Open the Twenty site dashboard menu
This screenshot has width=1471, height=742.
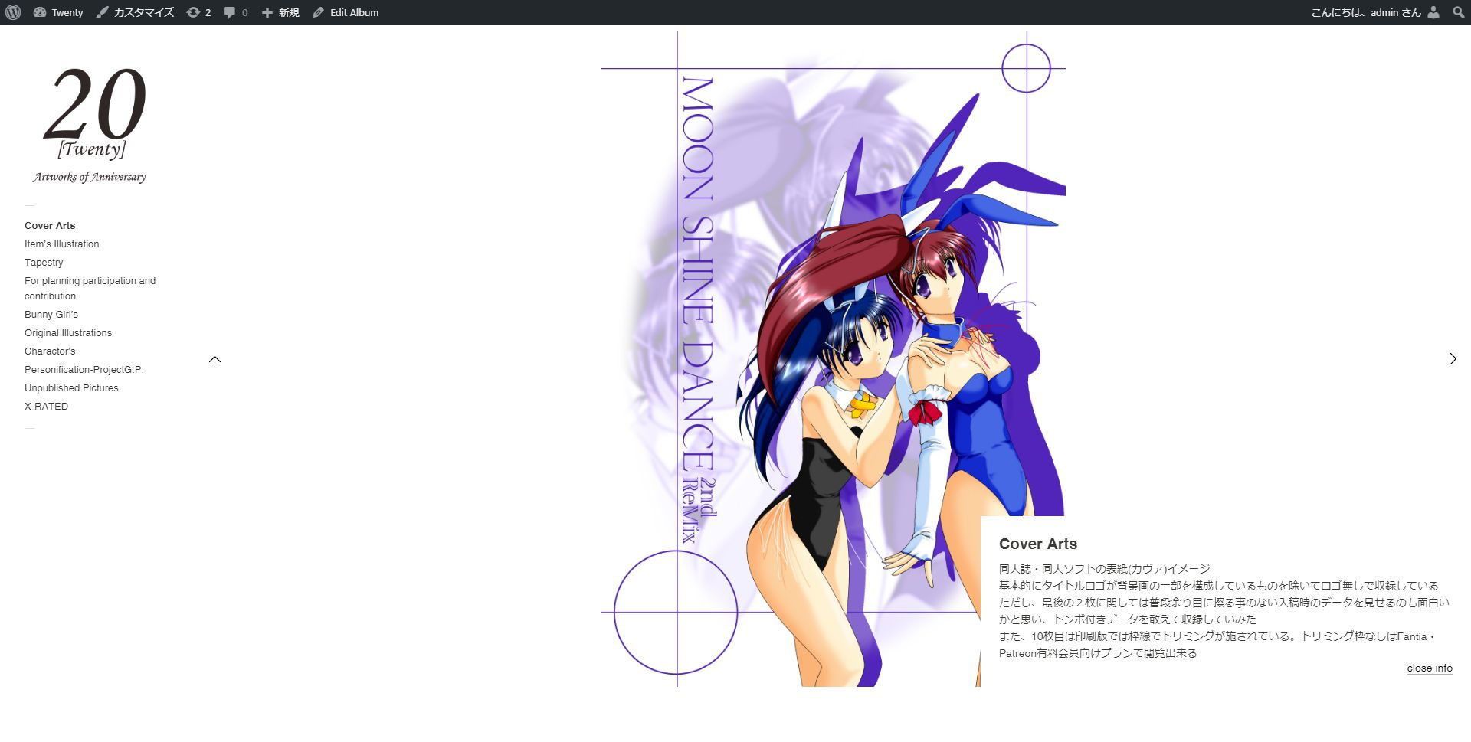[x=58, y=12]
